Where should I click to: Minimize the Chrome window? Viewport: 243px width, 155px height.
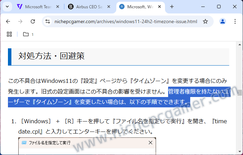(x=203, y=7)
